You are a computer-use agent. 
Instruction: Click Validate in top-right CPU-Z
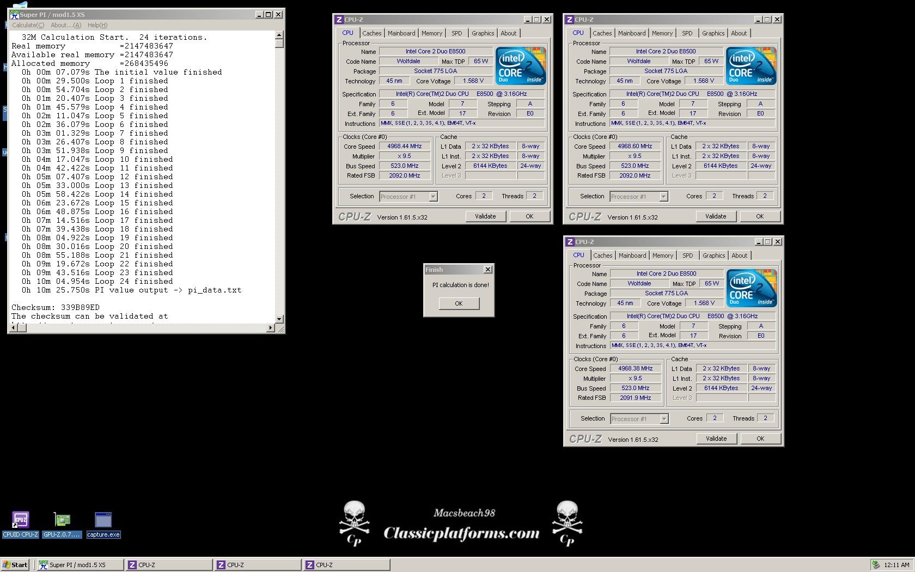pyautogui.click(x=716, y=216)
